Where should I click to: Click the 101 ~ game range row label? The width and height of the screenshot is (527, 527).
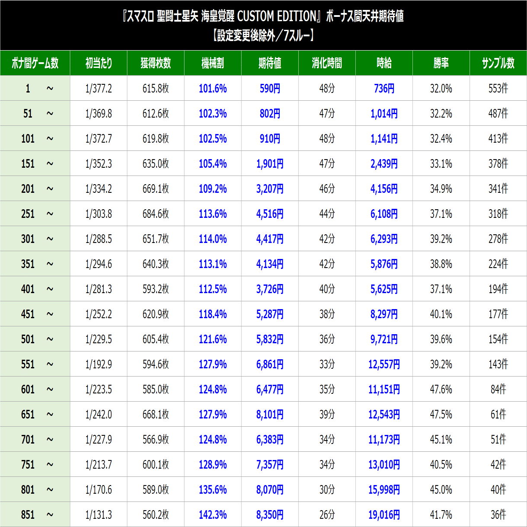[35, 138]
